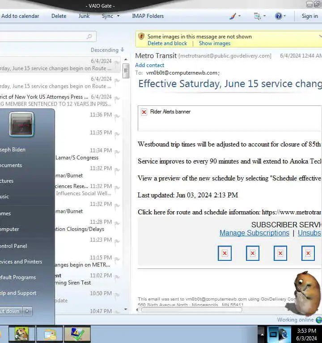Screen dimensions: 322x343
Task: Click Add contact link
Action: point(150,65)
